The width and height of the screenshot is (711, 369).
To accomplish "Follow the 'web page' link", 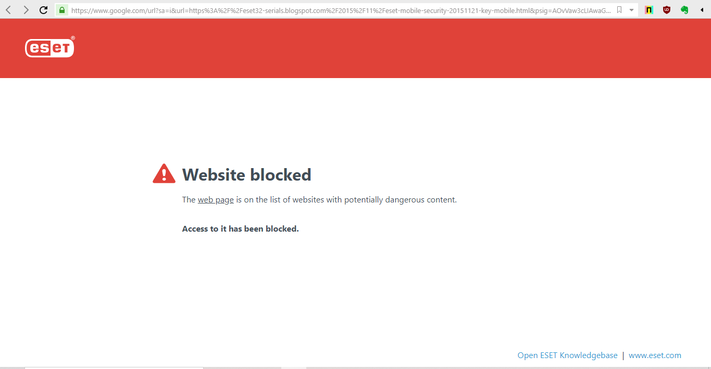I will 216,200.
